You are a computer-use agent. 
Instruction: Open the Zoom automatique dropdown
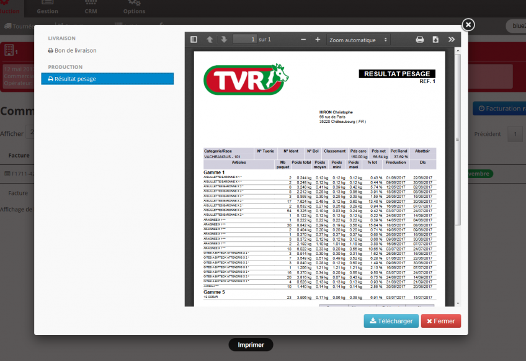(x=359, y=40)
